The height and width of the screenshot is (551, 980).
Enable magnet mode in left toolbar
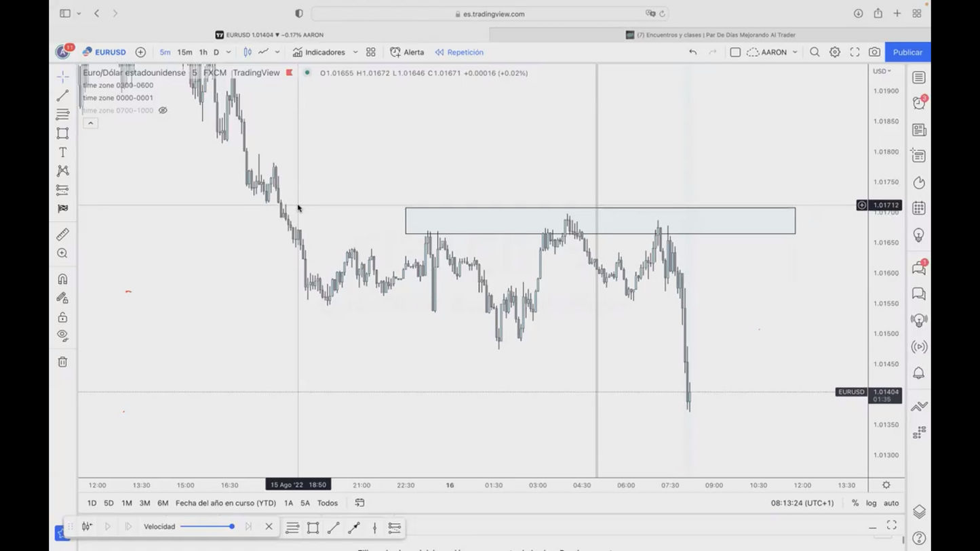pos(62,279)
